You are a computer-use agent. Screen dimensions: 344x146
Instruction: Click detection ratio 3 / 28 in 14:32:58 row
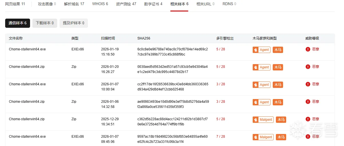pyautogui.click(x=221, y=102)
